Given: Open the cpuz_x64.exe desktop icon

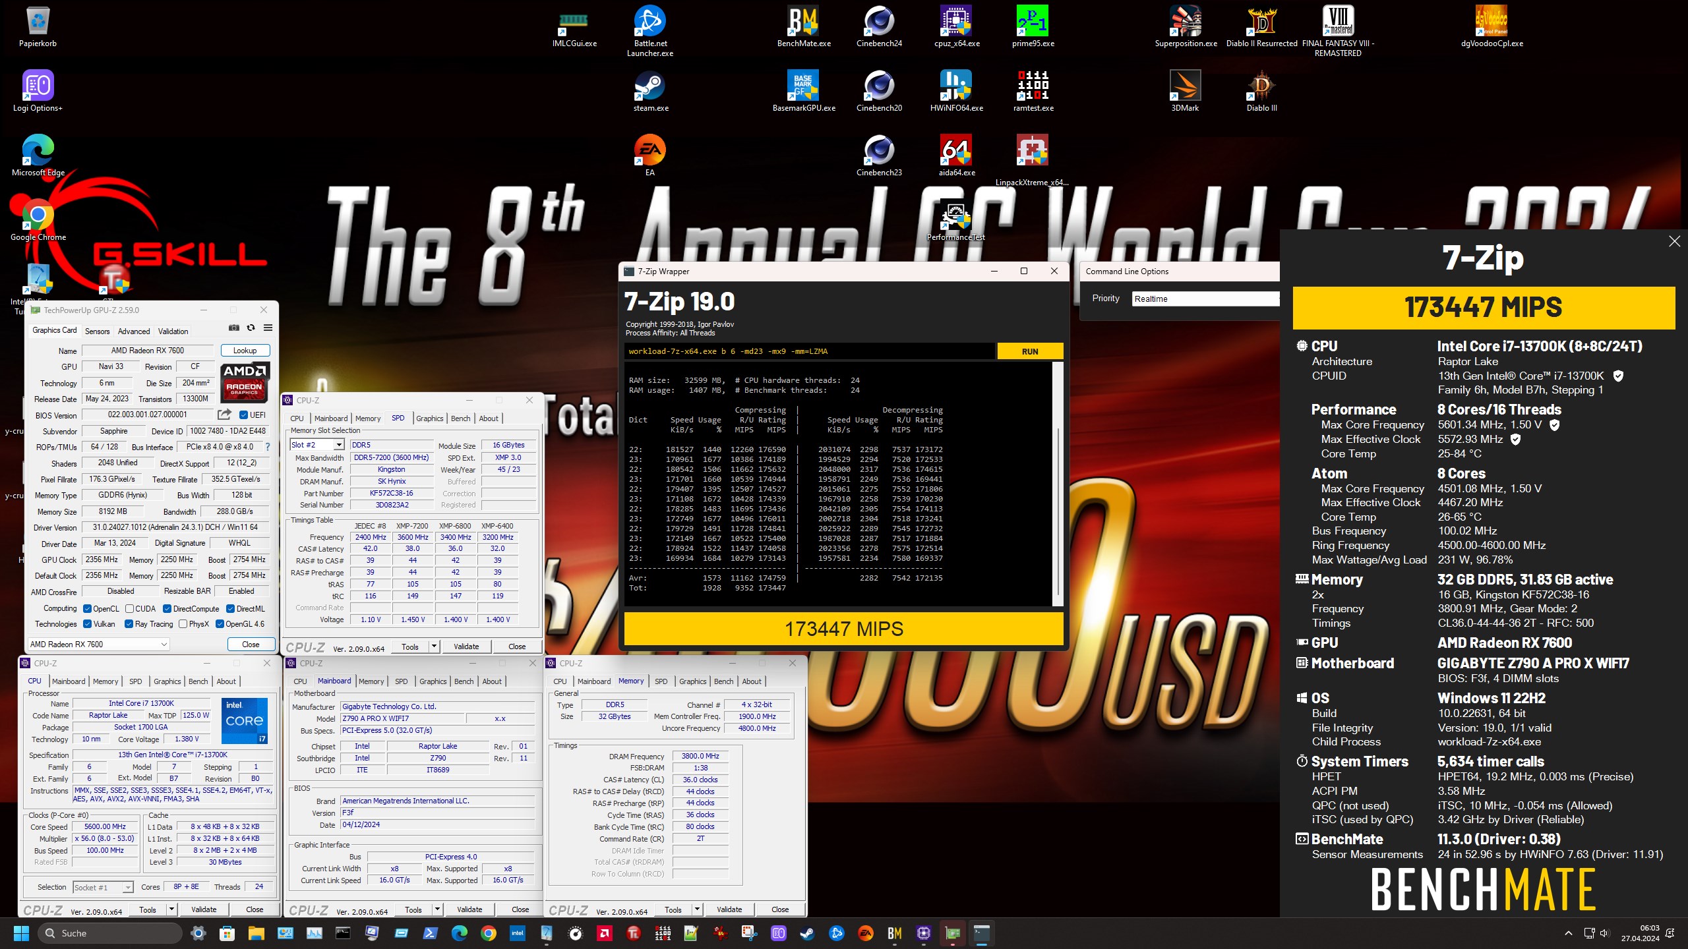Looking at the screenshot, I should (956, 26).
